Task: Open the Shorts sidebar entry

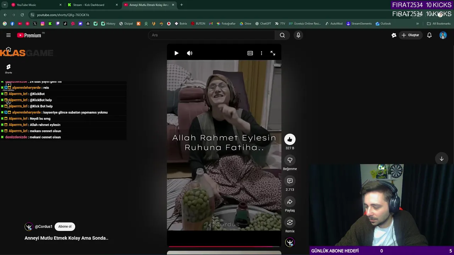Action: coord(9,69)
